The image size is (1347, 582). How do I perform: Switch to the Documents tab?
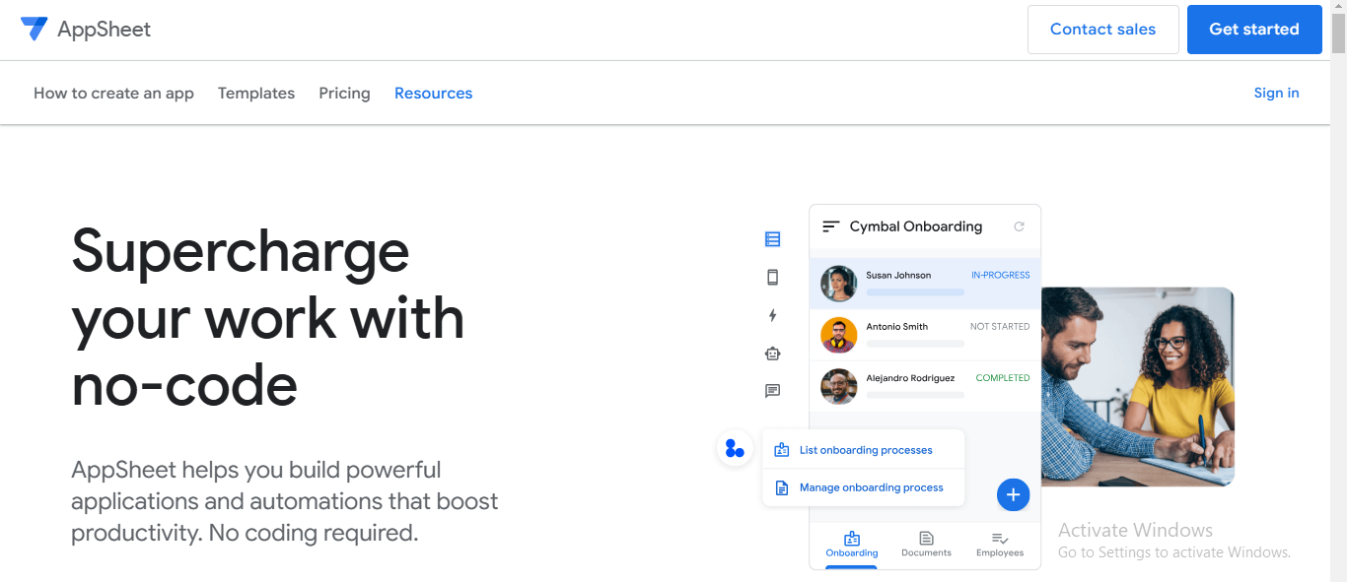(925, 545)
